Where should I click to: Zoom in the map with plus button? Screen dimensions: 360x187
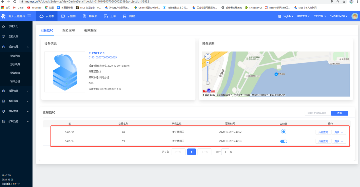pyautogui.click(x=208, y=62)
